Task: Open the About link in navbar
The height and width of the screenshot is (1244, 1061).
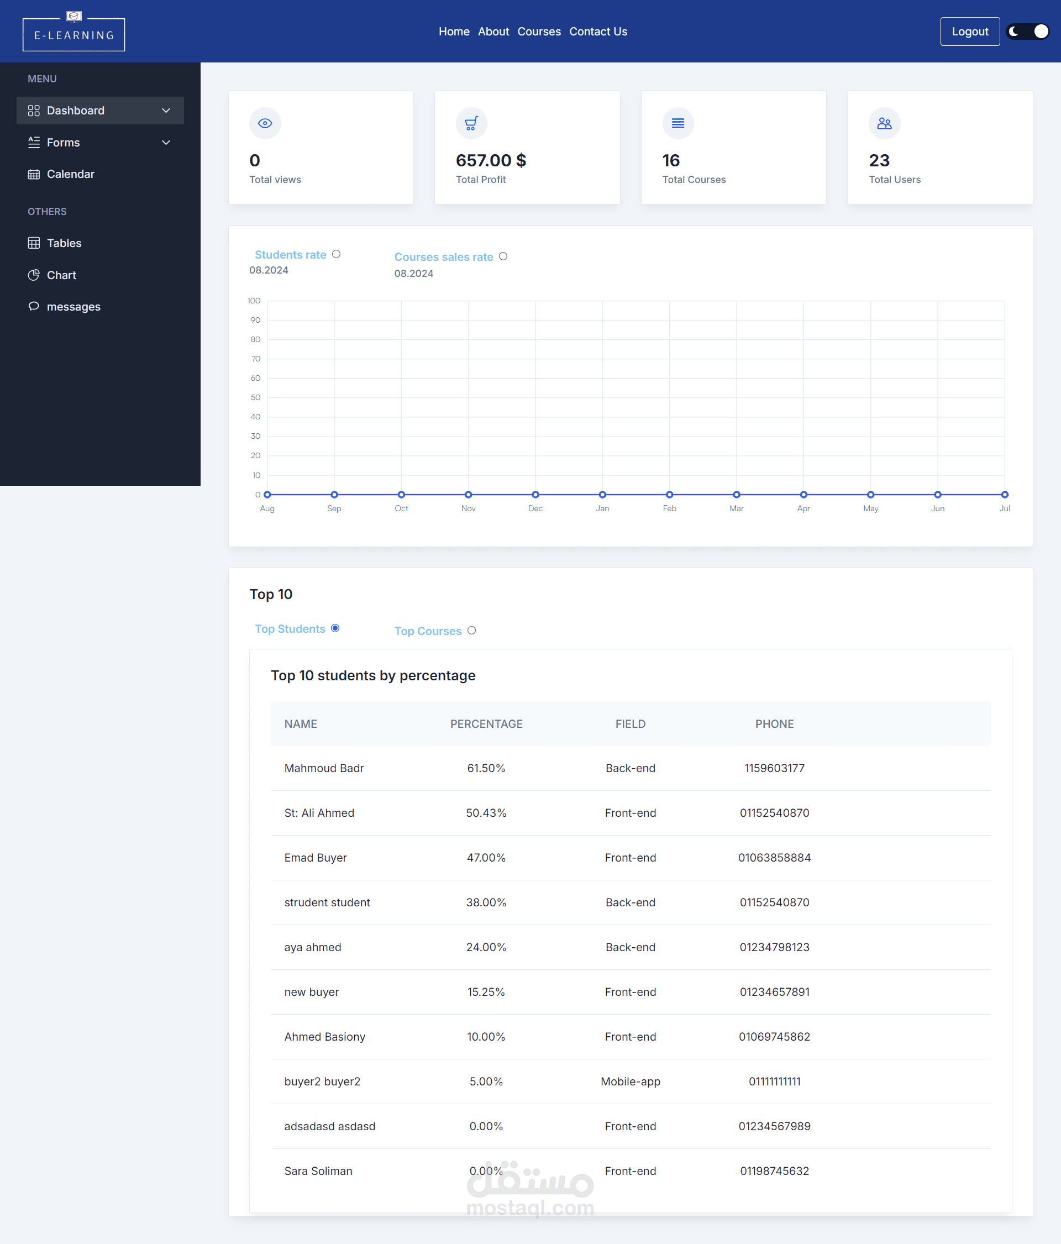Action: pos(493,31)
